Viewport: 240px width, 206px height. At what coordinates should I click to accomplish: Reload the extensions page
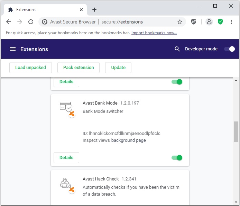point(31,22)
